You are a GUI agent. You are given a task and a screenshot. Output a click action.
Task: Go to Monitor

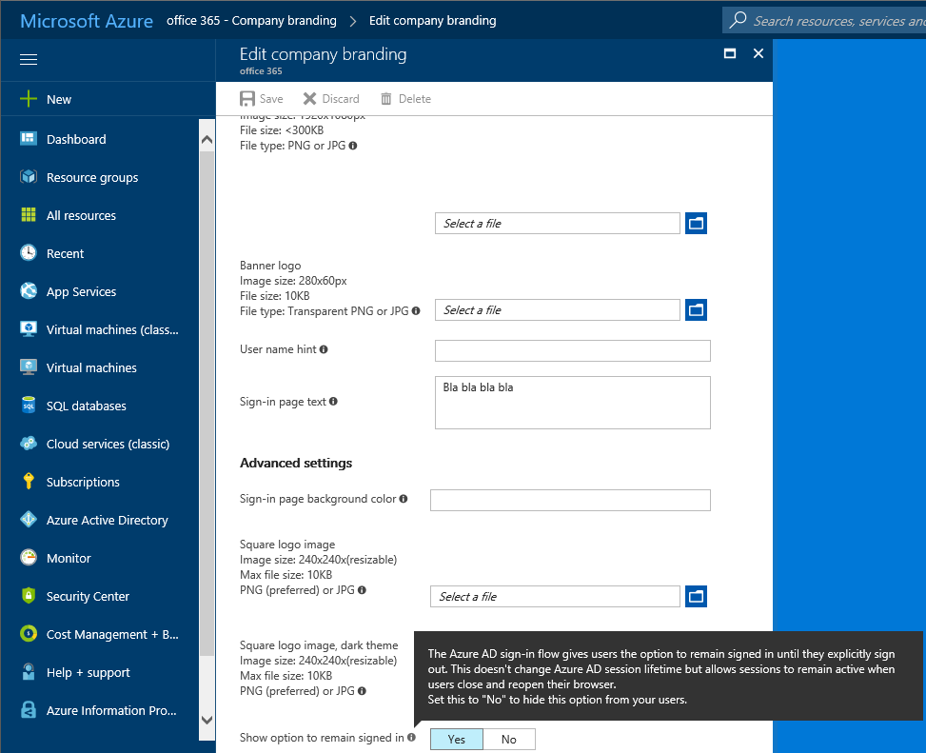pos(69,558)
